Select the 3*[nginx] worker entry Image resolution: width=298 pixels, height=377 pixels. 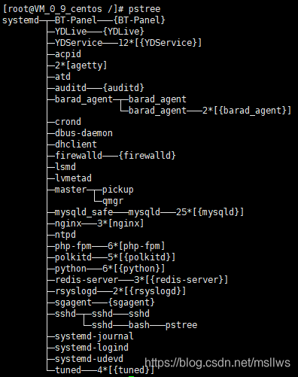tap(120, 223)
